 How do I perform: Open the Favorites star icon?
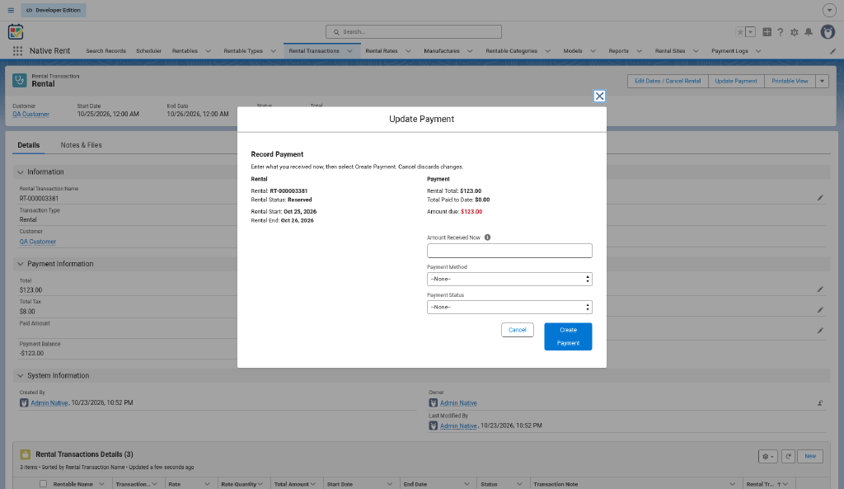click(x=740, y=32)
